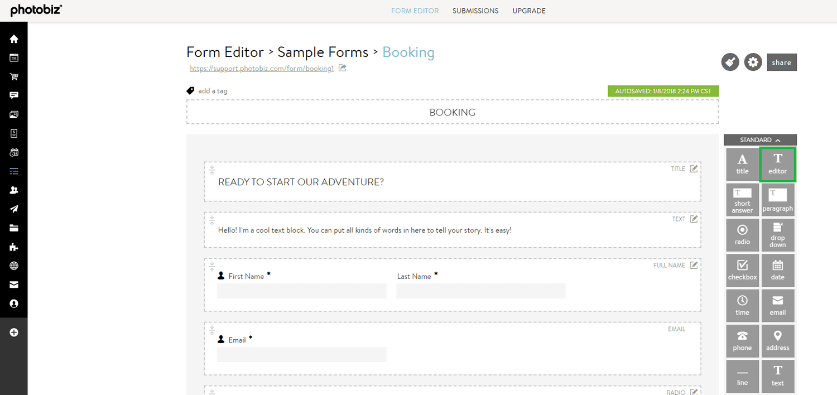The height and width of the screenshot is (395, 837).
Task: Add a Radio button field
Action: [x=742, y=234]
